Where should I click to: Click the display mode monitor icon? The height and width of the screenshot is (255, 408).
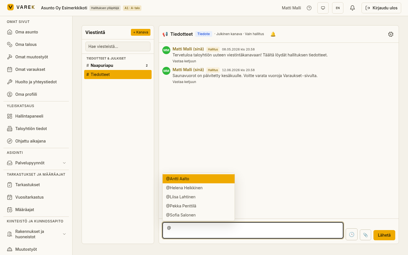click(323, 8)
